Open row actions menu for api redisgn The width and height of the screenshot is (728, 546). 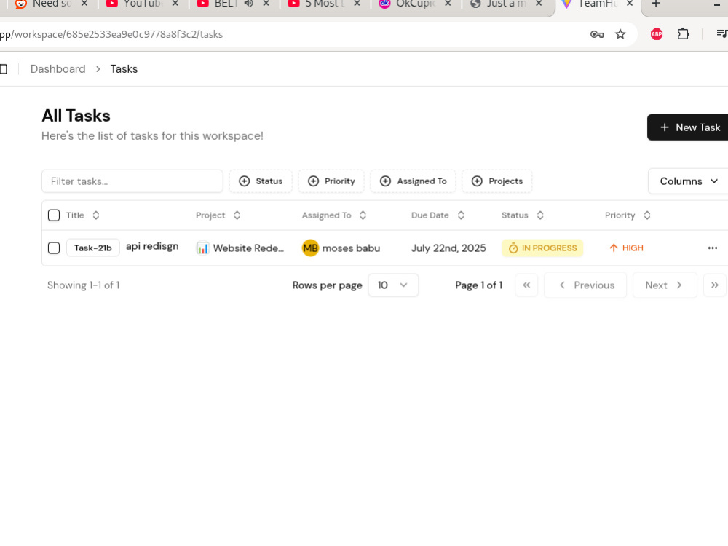click(x=712, y=248)
